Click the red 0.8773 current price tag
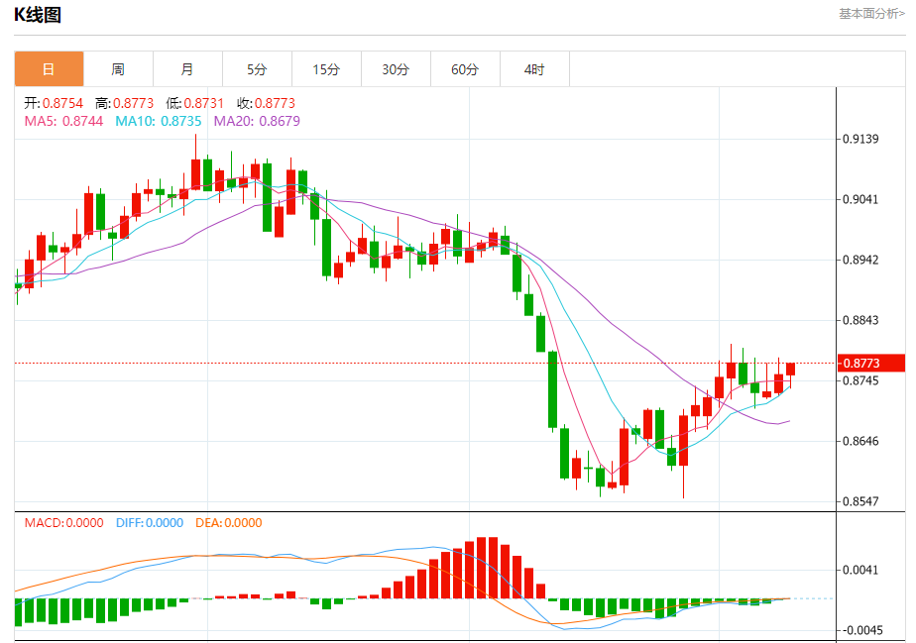Image resolution: width=916 pixels, height=643 pixels. pyautogui.click(x=871, y=363)
